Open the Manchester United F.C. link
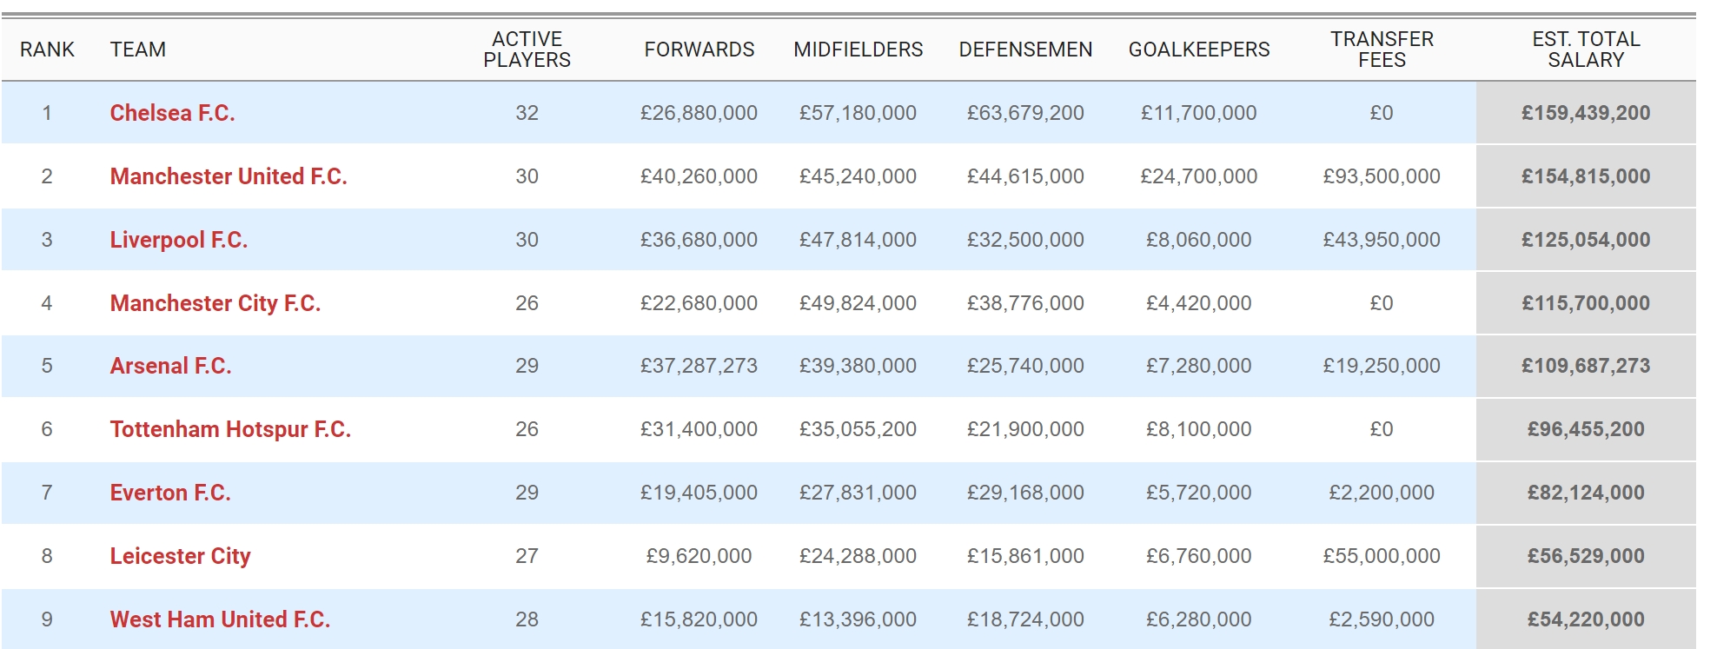The width and height of the screenshot is (1717, 649). click(x=229, y=176)
